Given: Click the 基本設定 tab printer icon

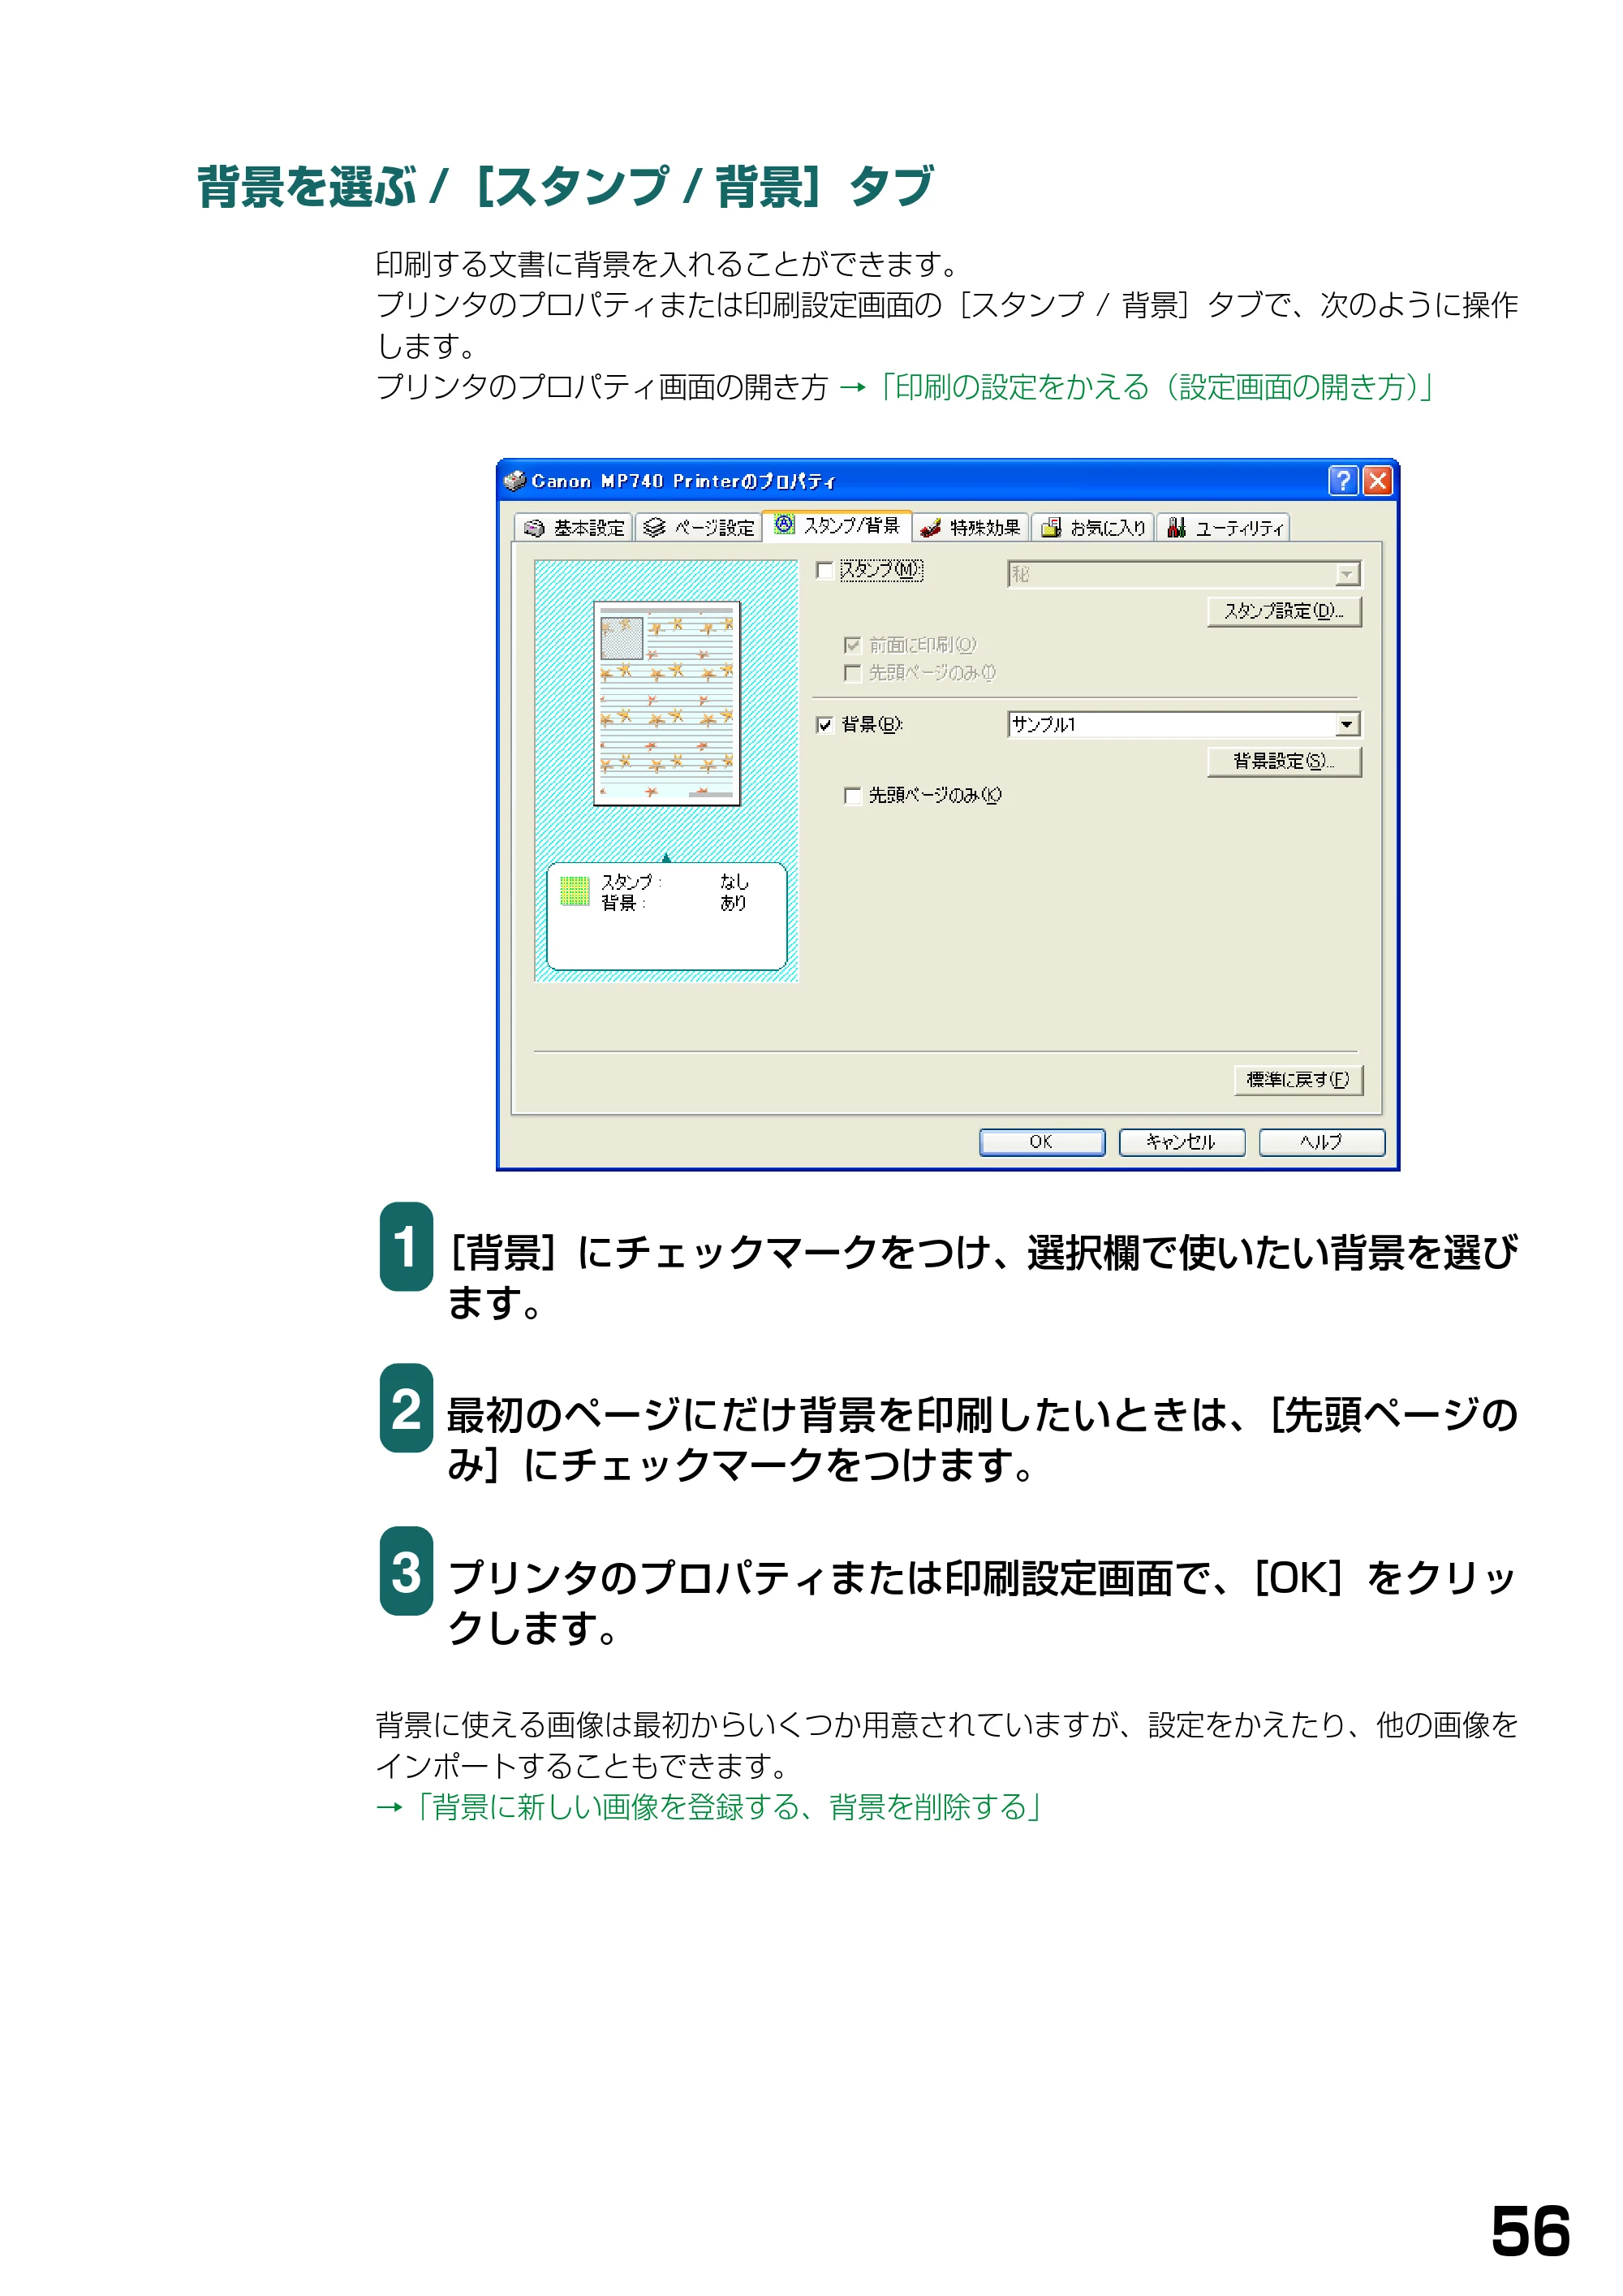Looking at the screenshot, I should 535,528.
